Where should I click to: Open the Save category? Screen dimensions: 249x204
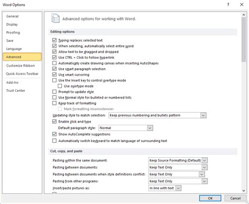pos(22,41)
